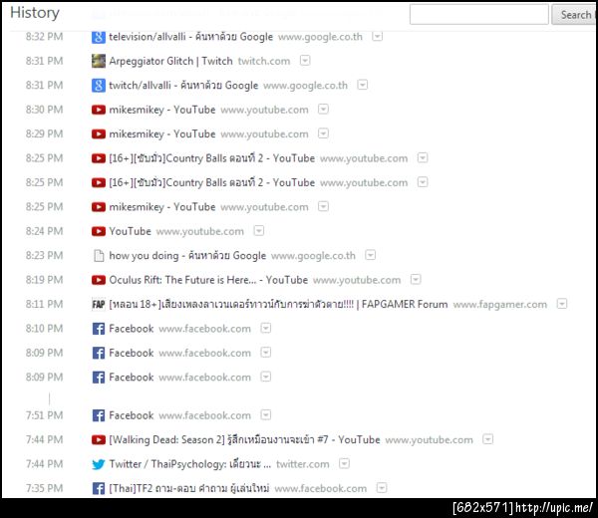Screen dimensions: 598x518
Task: Open dropdown for television/allvalli Google entry
Action: [377, 36]
